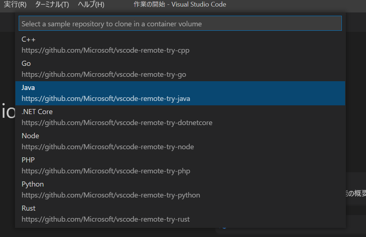Choose the Rust sample repository

pyautogui.click(x=180, y=214)
